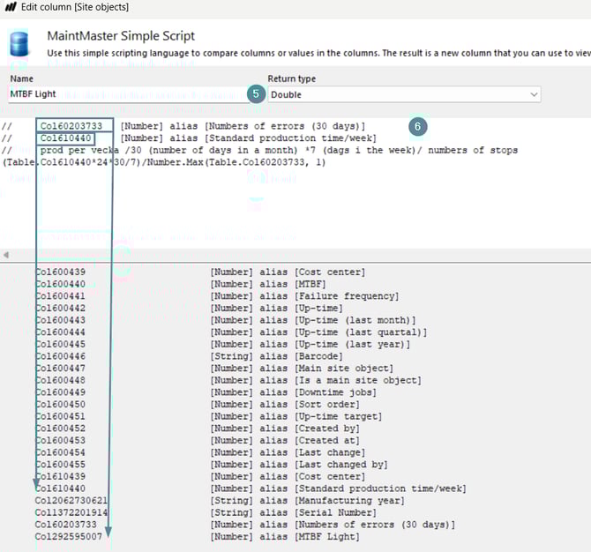Image resolution: width=591 pixels, height=552 pixels.
Task: Select row Col600444 Up-time (last quartal)
Action: [231, 332]
